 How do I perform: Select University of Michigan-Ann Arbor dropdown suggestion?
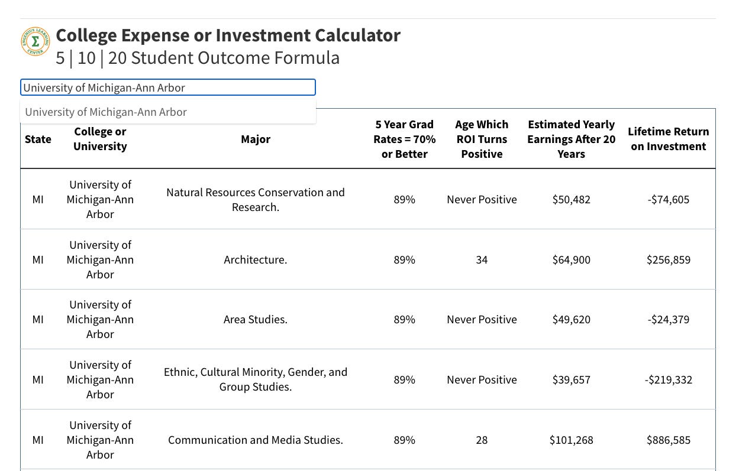click(107, 112)
